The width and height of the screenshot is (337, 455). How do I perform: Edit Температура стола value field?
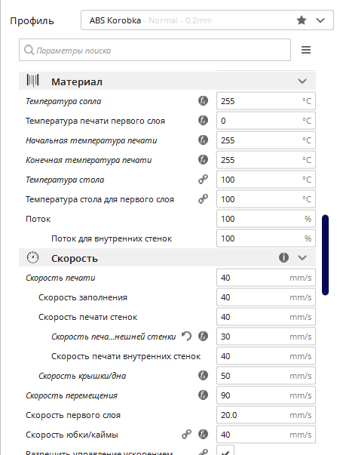266,180
